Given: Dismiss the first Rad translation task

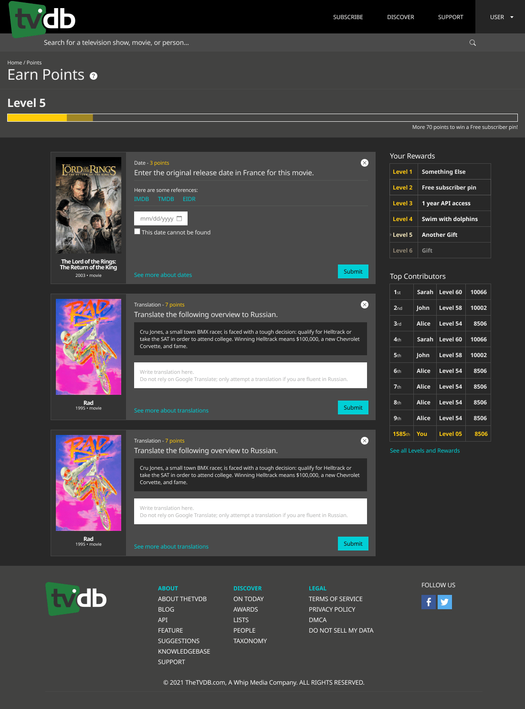Looking at the screenshot, I should coord(365,305).
